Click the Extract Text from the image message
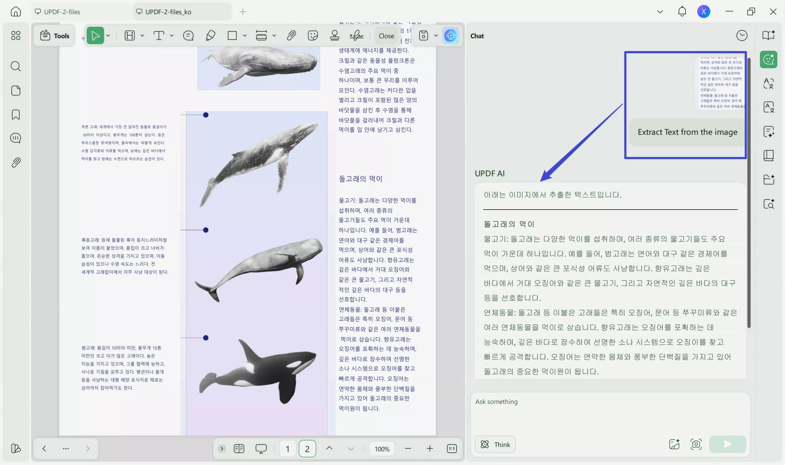The height and width of the screenshot is (465, 785). pos(687,132)
